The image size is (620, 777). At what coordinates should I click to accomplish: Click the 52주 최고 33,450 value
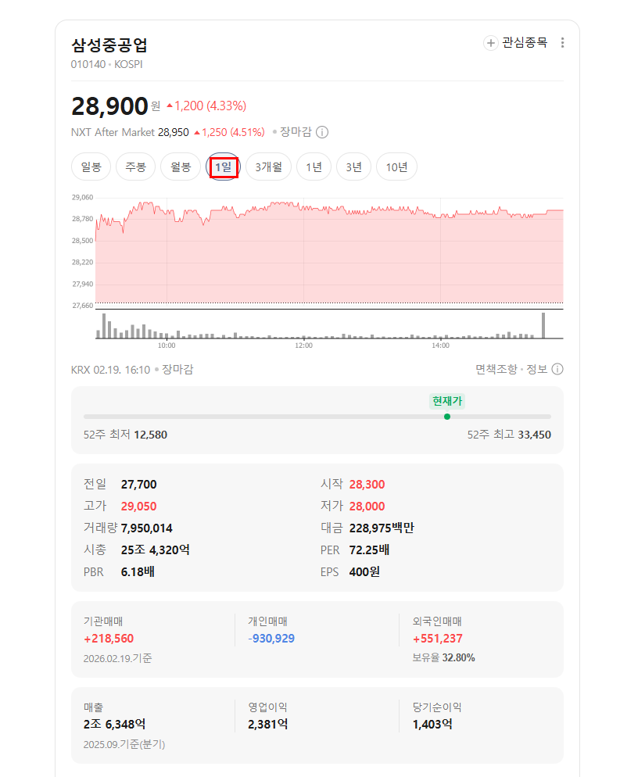coord(534,435)
